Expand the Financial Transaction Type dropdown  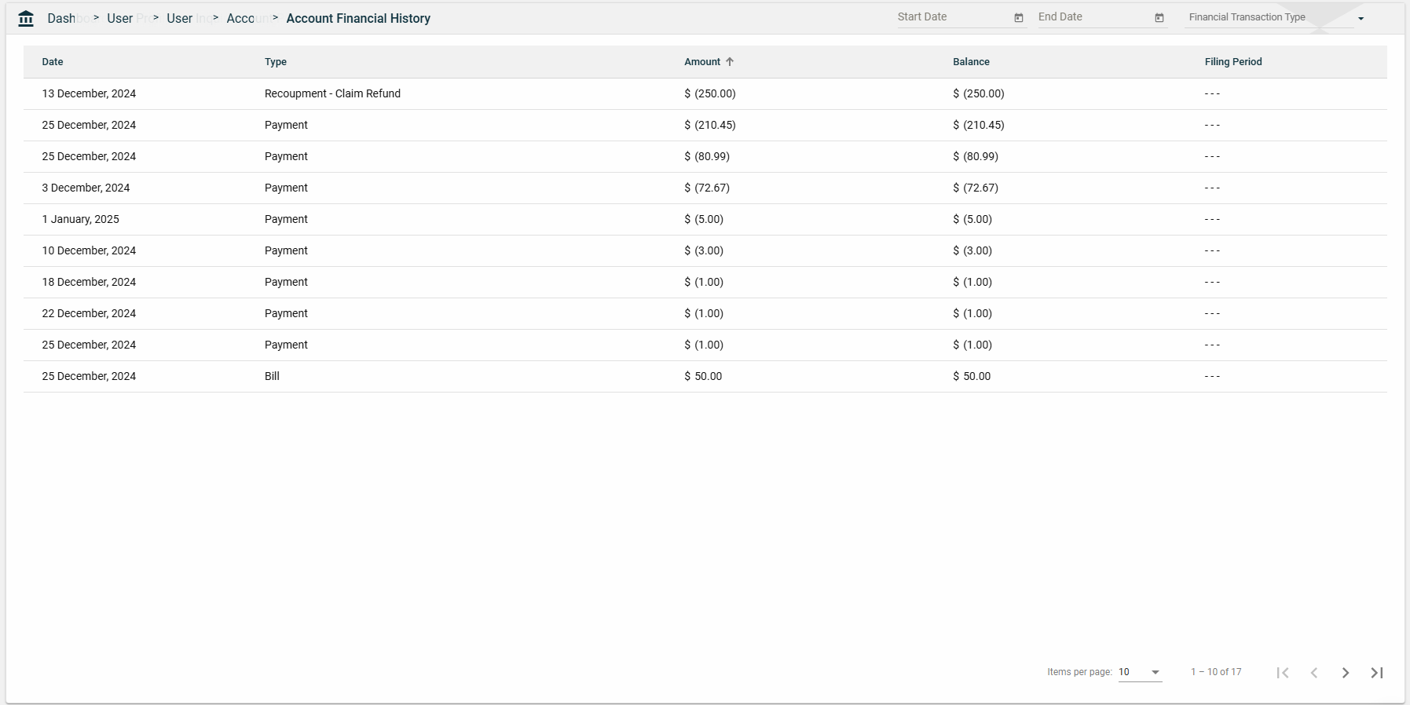pyautogui.click(x=1360, y=19)
